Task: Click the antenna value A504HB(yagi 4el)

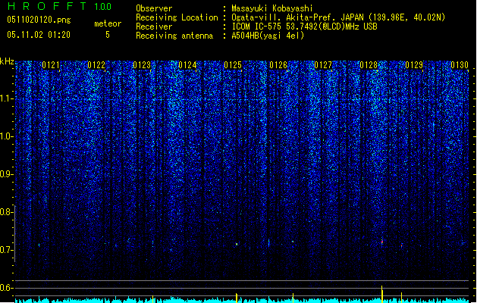Action: pyautogui.click(x=268, y=36)
